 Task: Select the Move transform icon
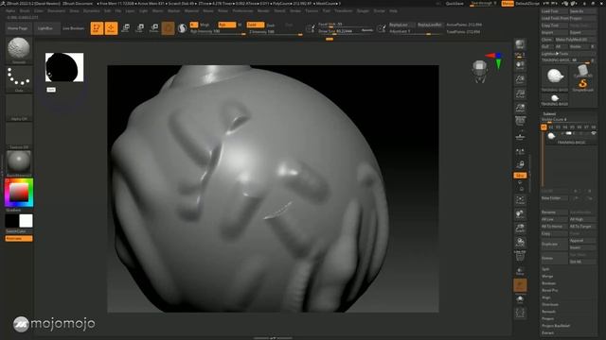(x=126, y=27)
